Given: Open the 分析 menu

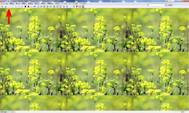Looking at the screenshot, I should pos(57,4).
